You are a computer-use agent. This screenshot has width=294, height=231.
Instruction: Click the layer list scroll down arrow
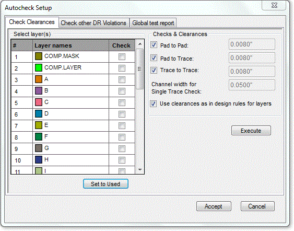(x=139, y=170)
